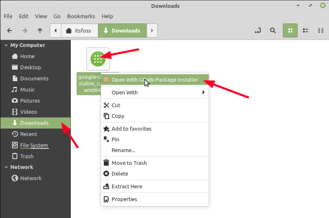
Task: Toggle the location entry path icon
Action: [x=258, y=30]
